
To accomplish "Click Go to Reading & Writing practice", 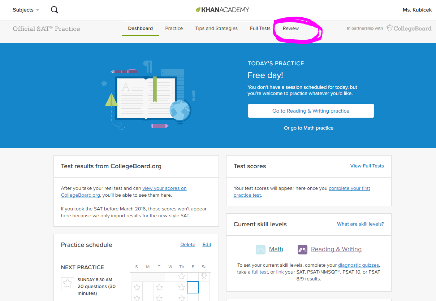I will click(x=311, y=111).
